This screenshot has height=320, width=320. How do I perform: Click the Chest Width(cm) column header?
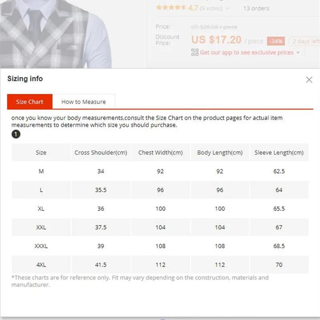tap(160, 152)
